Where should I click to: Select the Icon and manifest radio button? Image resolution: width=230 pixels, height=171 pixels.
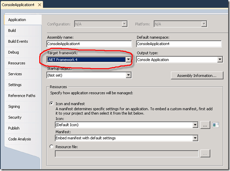pos(52,104)
